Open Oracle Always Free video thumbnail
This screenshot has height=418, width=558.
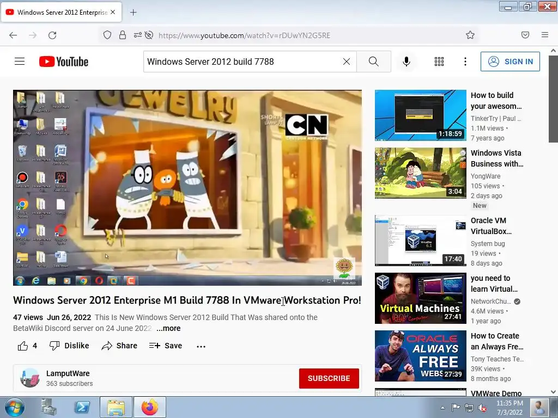[420, 356]
